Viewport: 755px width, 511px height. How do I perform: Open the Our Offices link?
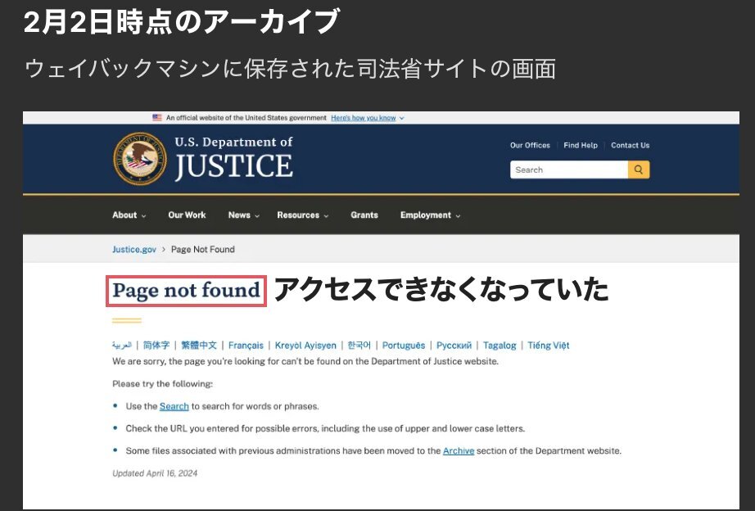tap(530, 146)
